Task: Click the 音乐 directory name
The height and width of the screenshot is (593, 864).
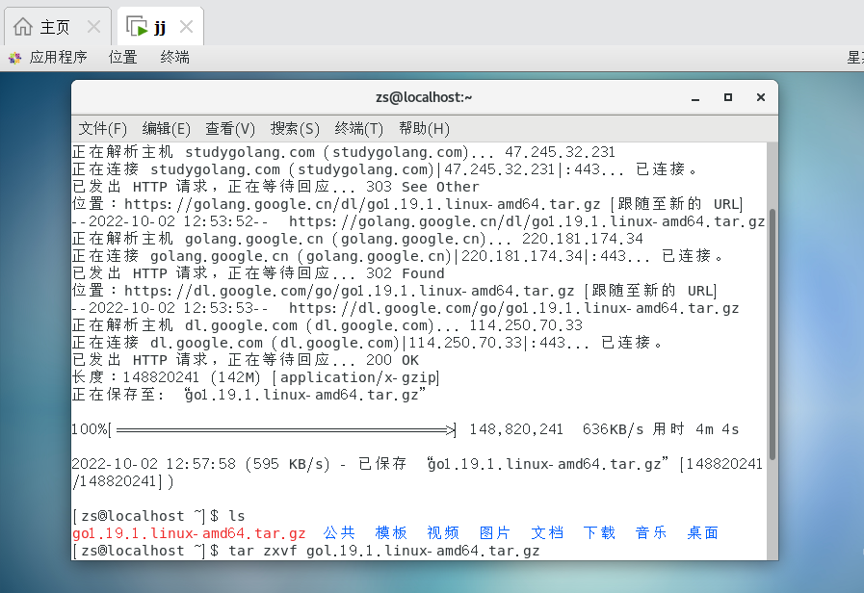Action: [651, 533]
